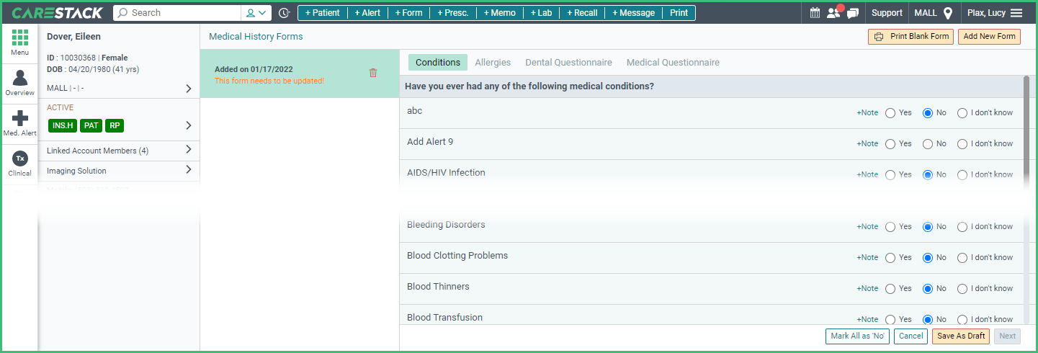1038x353 pixels.
Task: Open the patient search type dropdown
Action: (x=256, y=13)
